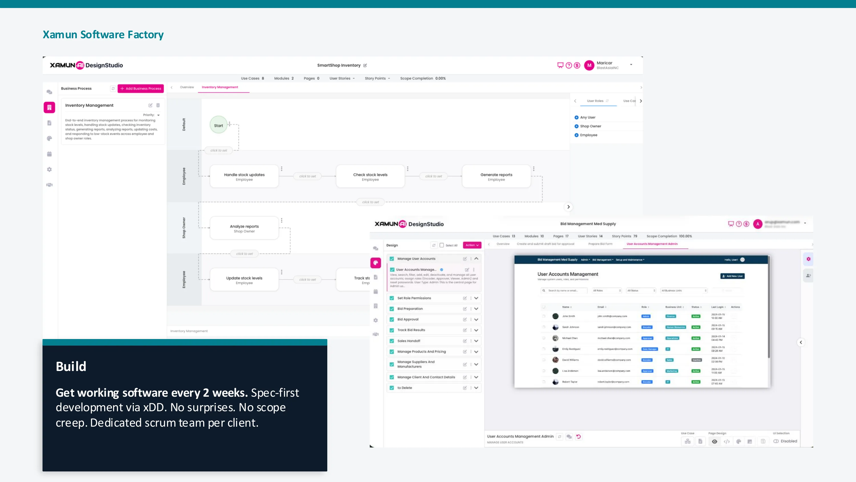Click the eye preview icon under Page Design
Screen dimensions: 856x482
[x=715, y=441]
